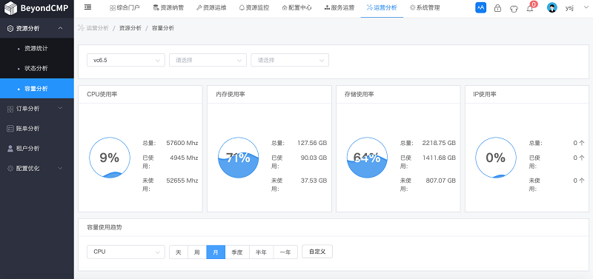
Task: Click the 资源分析 breadcrumb link
Action: [x=130, y=28]
